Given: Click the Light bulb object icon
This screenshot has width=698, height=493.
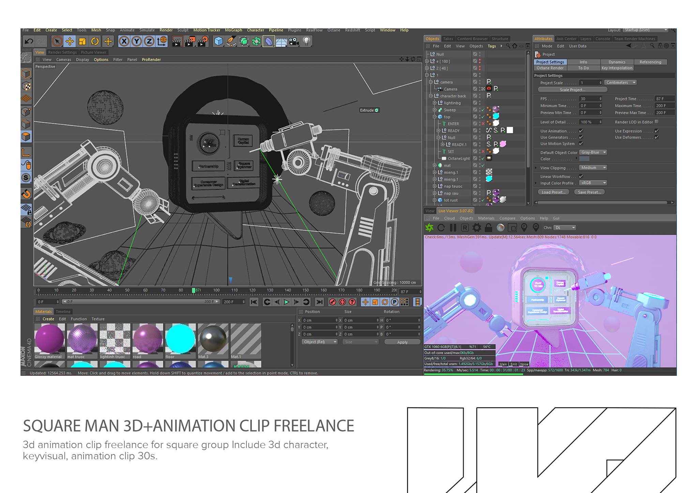Looking at the screenshot, I should coord(306,42).
